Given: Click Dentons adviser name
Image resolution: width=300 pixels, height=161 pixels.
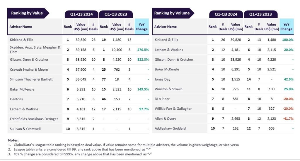Looking at the screenshot, I should coord(16,99).
